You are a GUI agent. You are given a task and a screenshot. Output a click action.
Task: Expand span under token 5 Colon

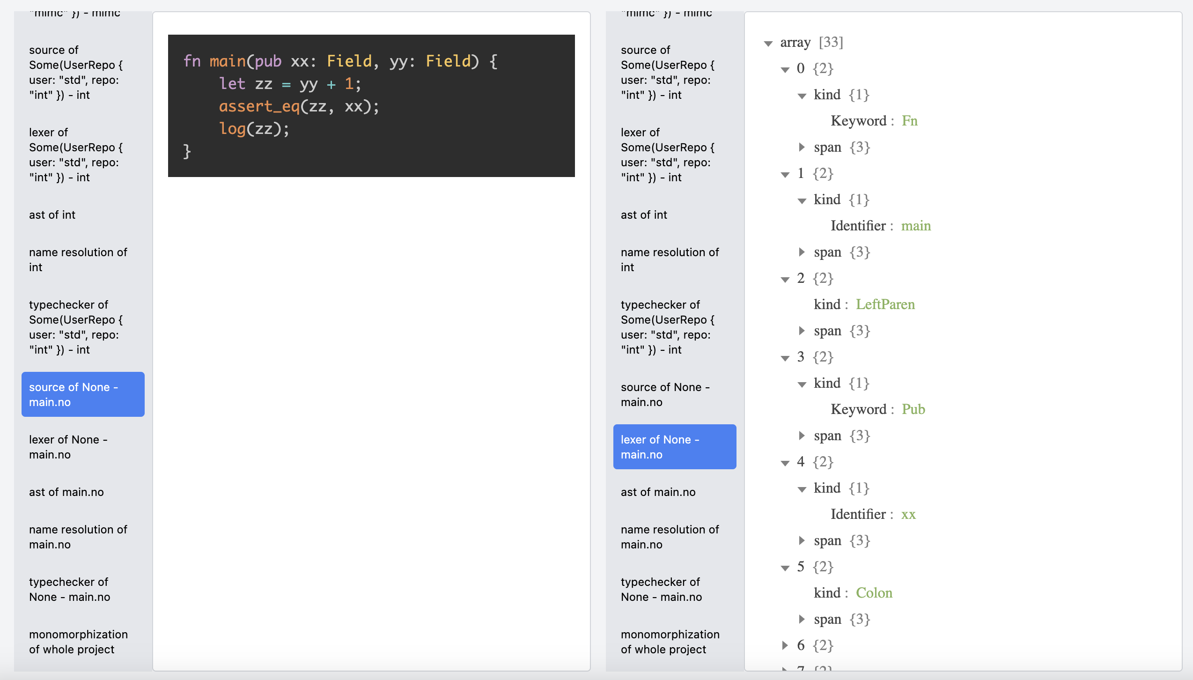click(802, 620)
